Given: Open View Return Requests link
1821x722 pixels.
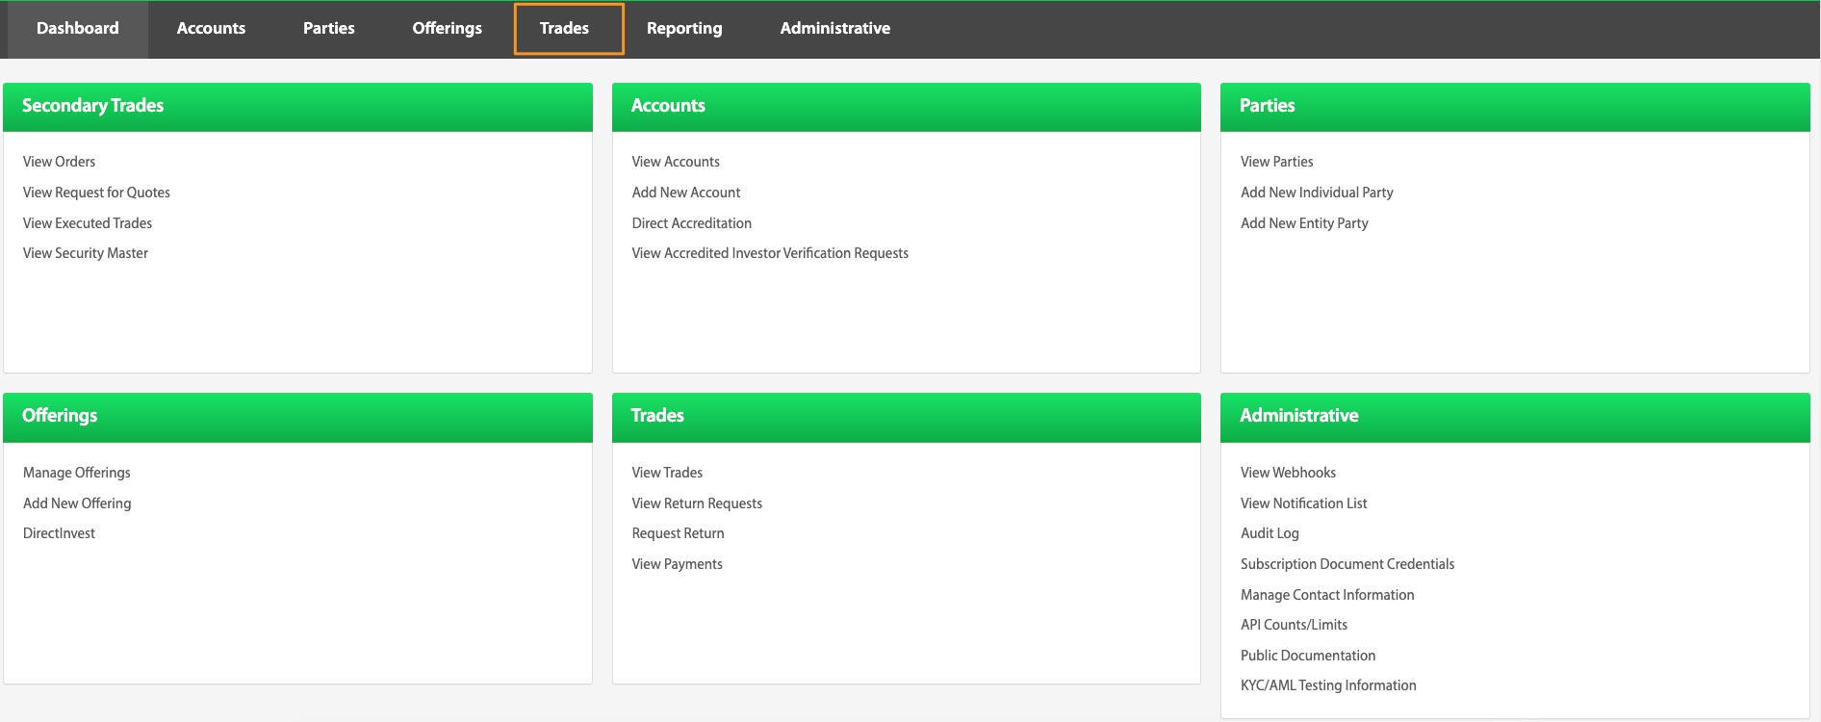Looking at the screenshot, I should [697, 503].
